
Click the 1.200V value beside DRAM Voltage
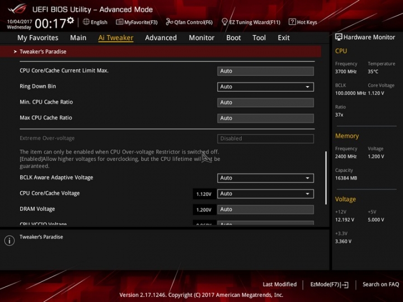204,210
